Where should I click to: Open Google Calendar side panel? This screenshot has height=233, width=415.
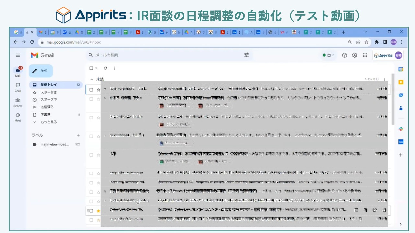pyautogui.click(x=401, y=69)
